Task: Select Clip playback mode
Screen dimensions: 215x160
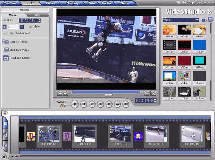Action: point(63,106)
